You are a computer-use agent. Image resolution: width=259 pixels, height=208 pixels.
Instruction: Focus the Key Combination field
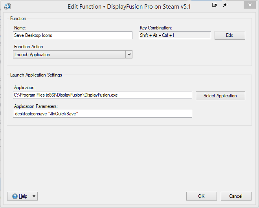tap(175, 35)
